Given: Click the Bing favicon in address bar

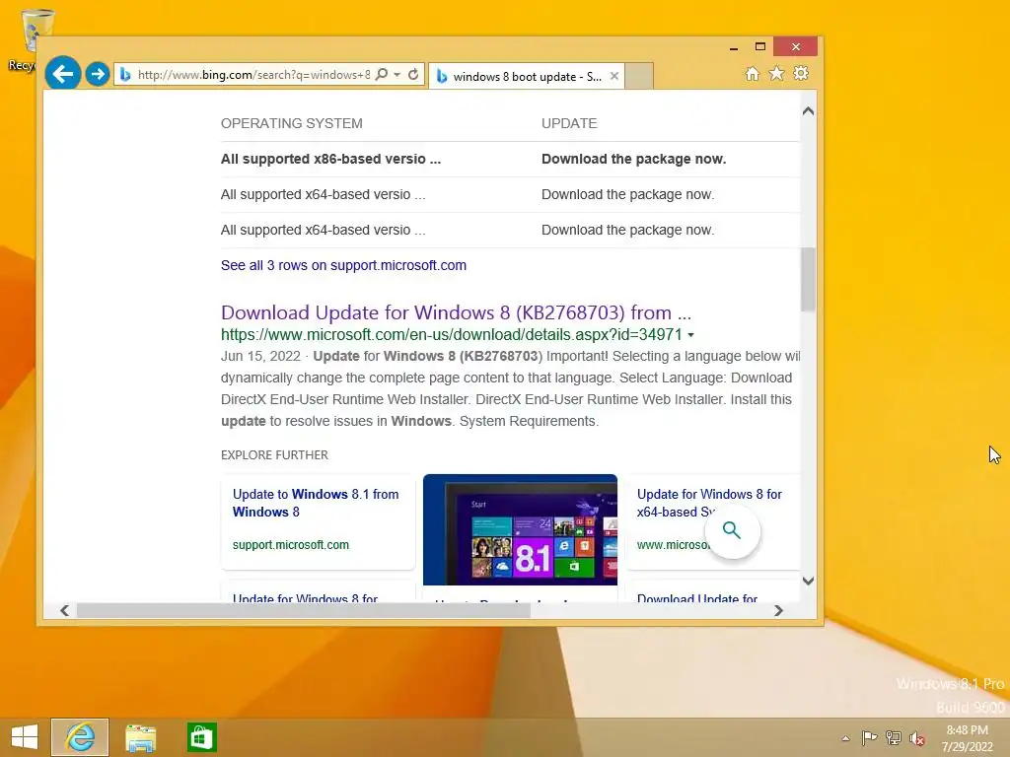Looking at the screenshot, I should coord(125,75).
